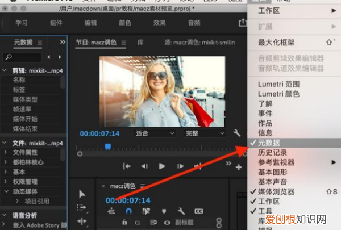Show overflow panels with double chevron beside 元数据
The image size is (341, 230).
pyautogui.click(x=63, y=42)
